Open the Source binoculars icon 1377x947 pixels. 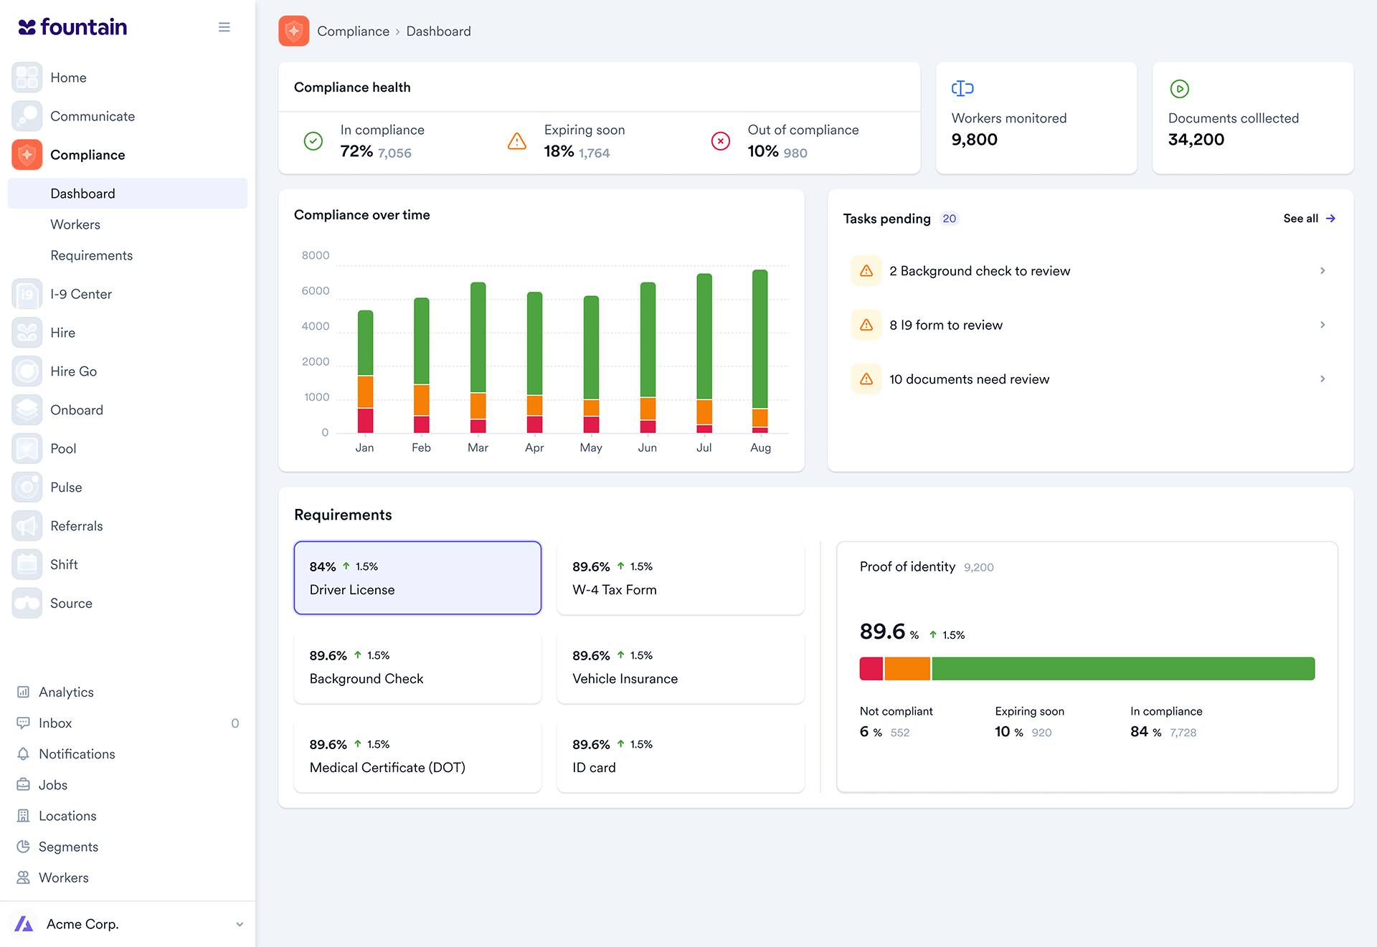[27, 604]
